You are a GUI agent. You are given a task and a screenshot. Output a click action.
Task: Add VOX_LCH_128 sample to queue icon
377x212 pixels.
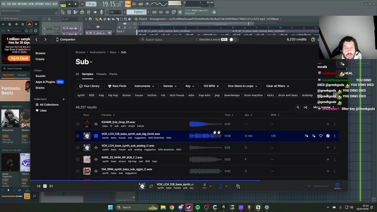pyautogui.click(x=307, y=136)
